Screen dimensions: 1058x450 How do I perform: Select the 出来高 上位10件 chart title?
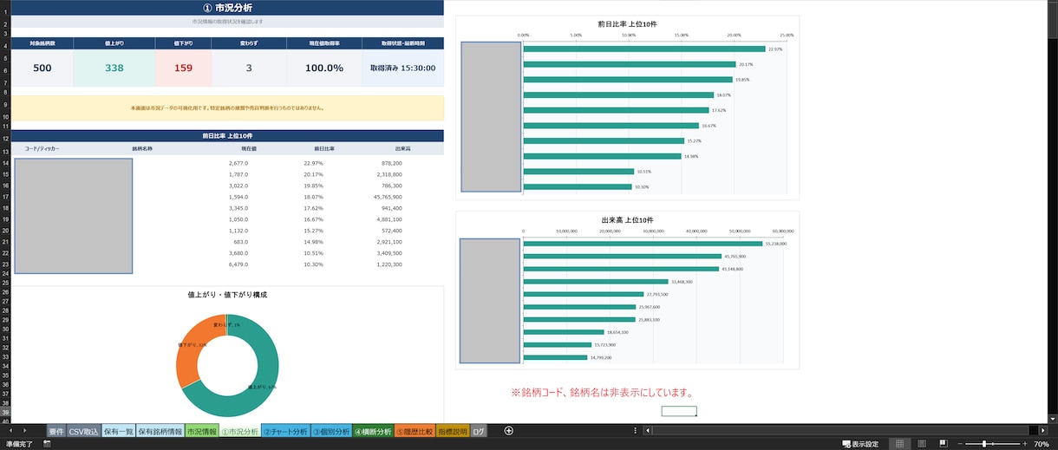627,220
